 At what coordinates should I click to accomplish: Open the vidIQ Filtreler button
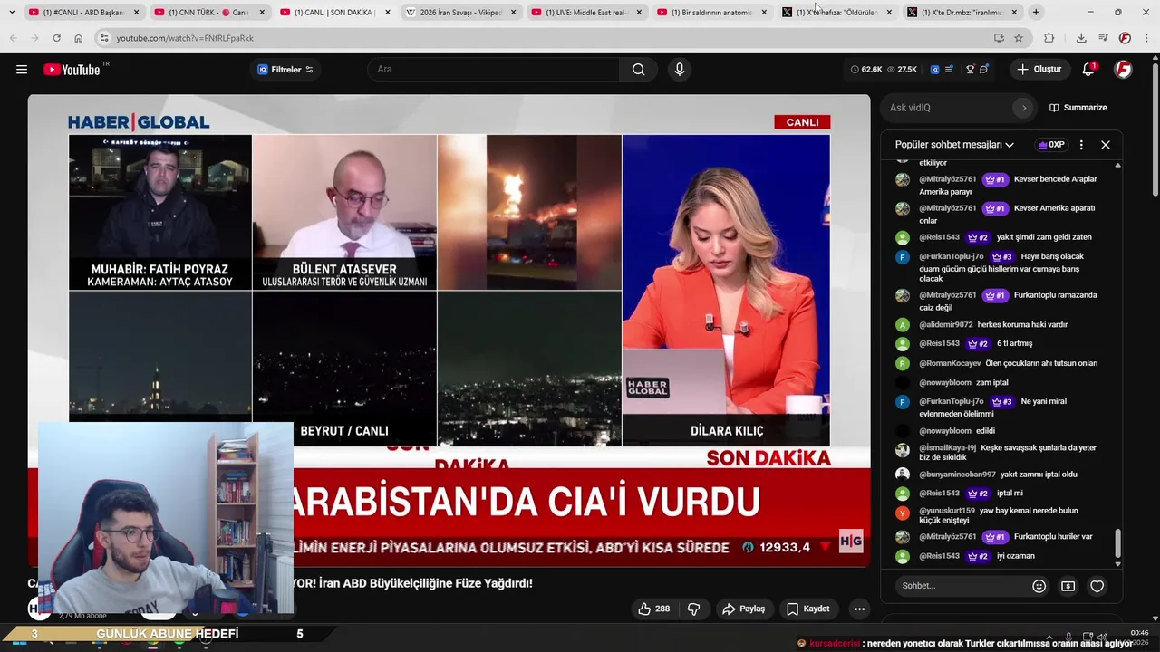285,70
